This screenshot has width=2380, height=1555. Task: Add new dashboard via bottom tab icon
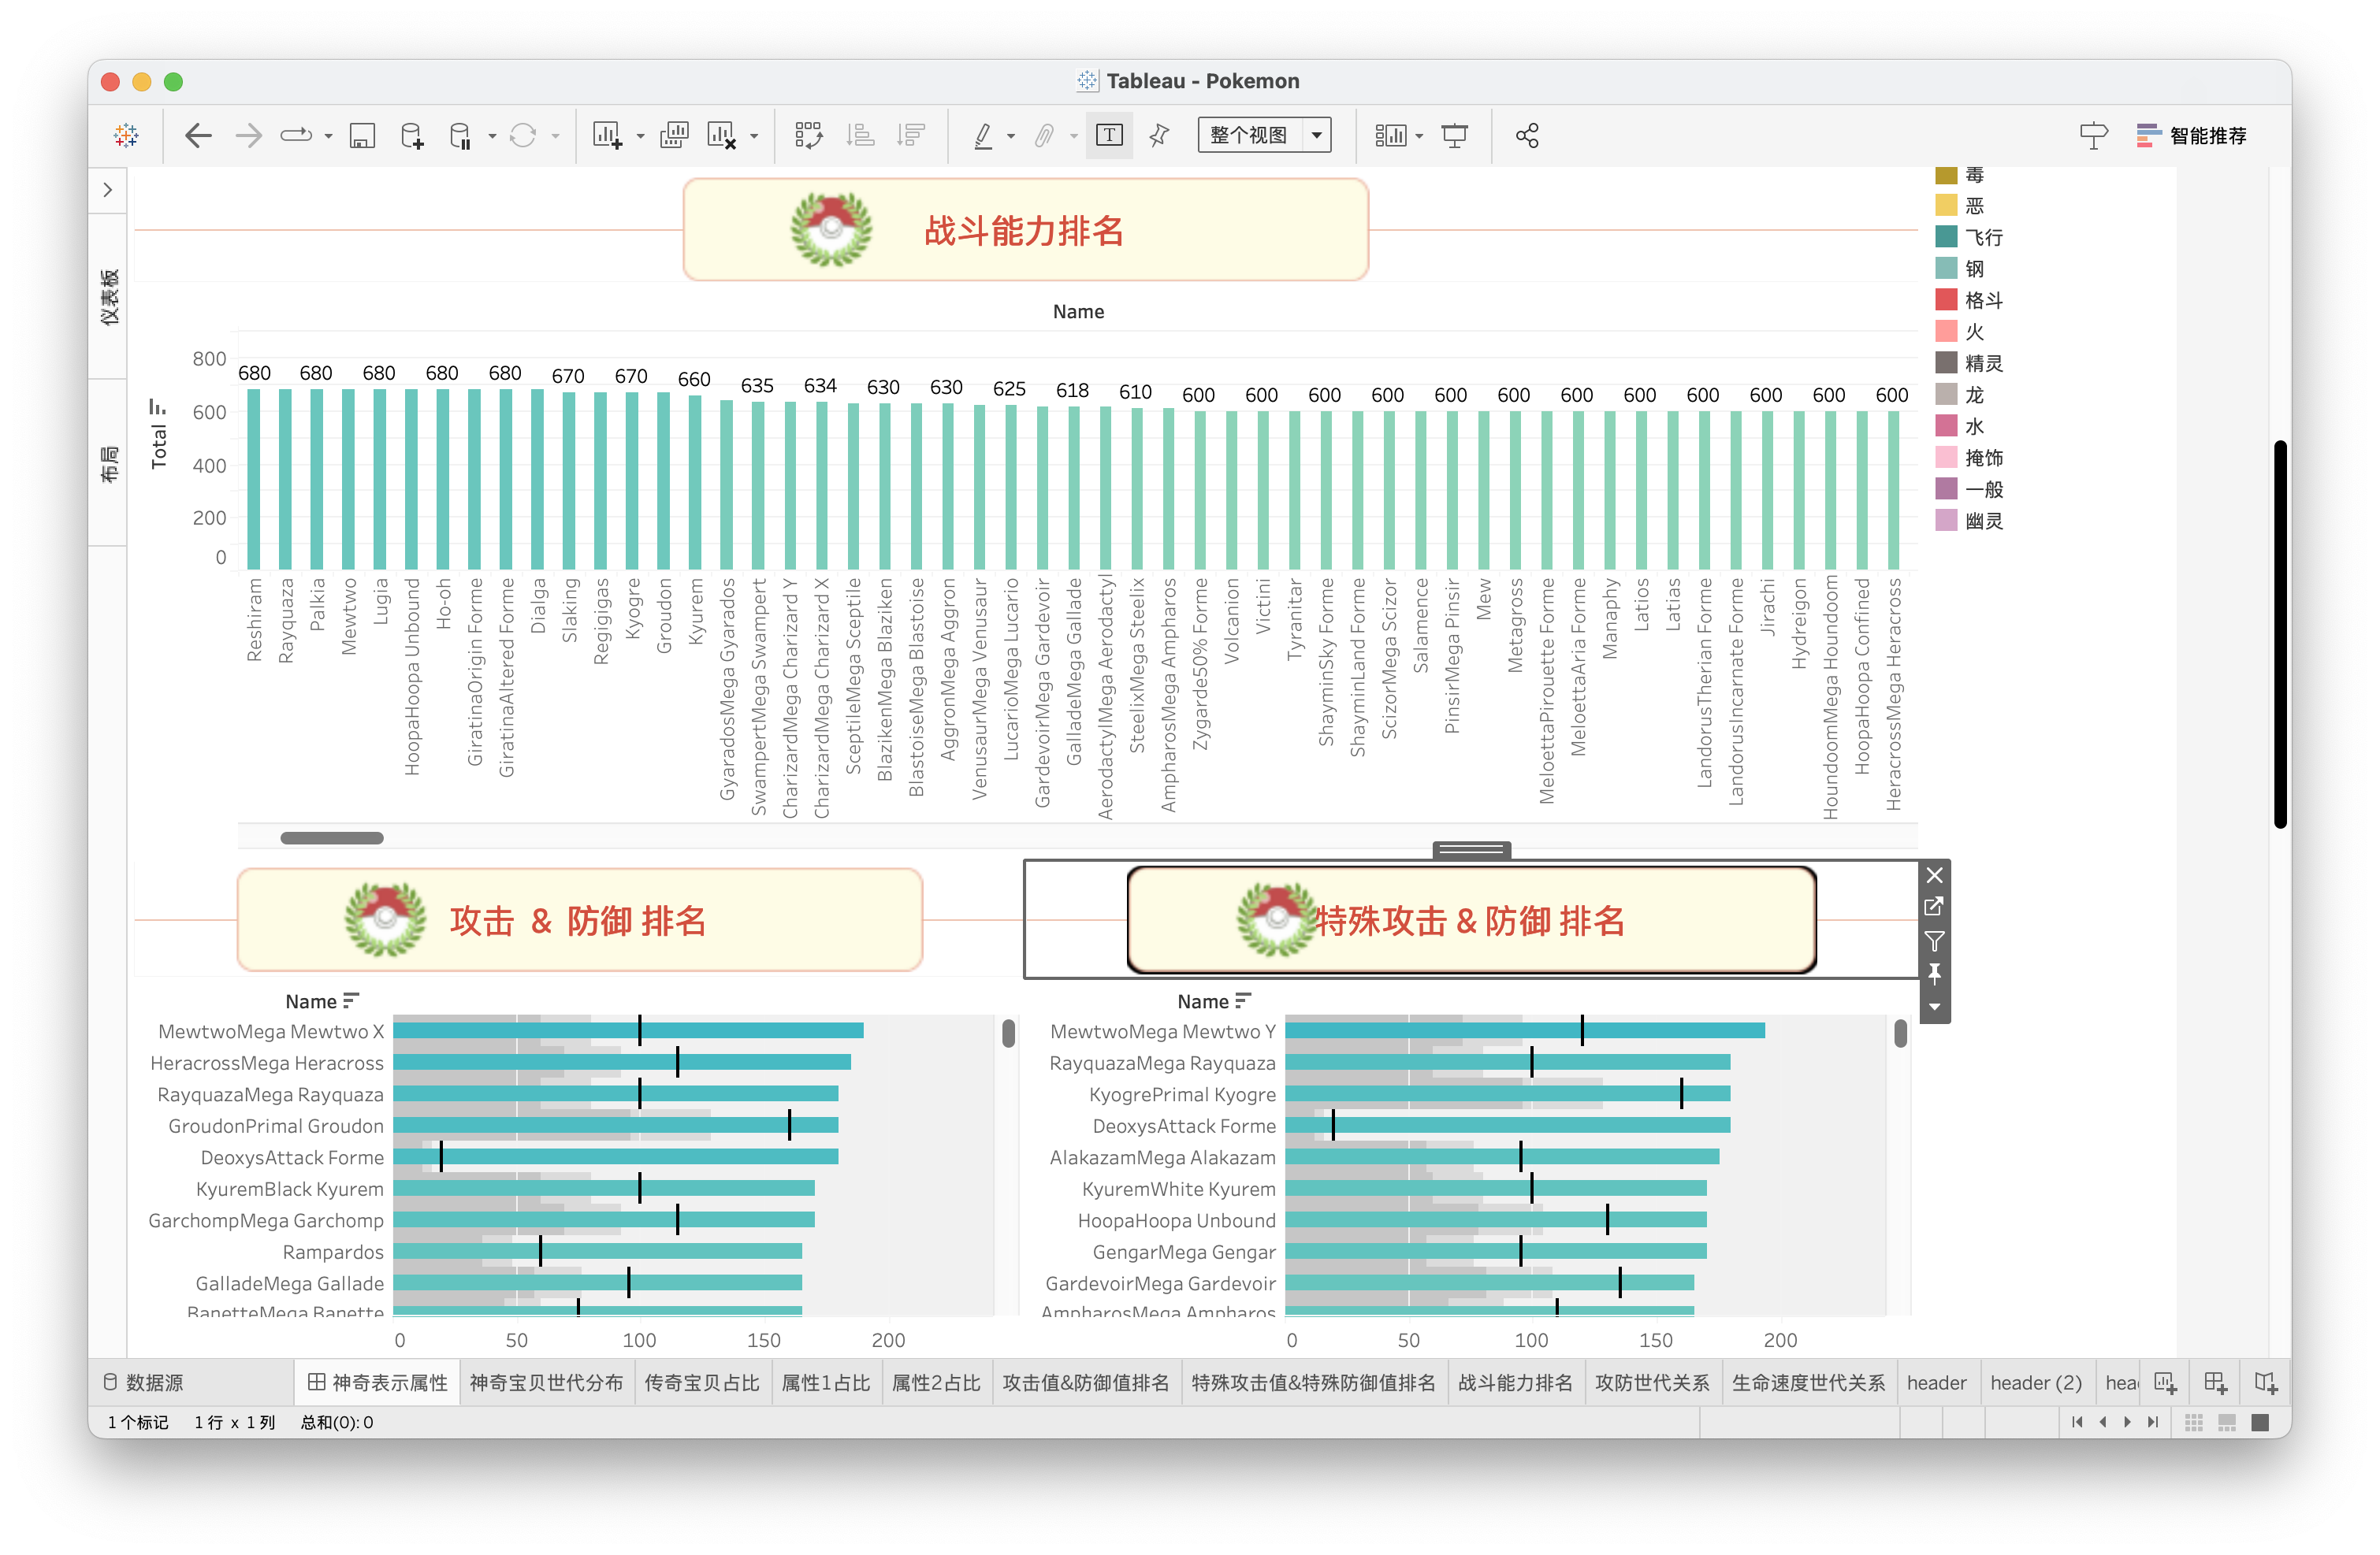point(2215,1383)
